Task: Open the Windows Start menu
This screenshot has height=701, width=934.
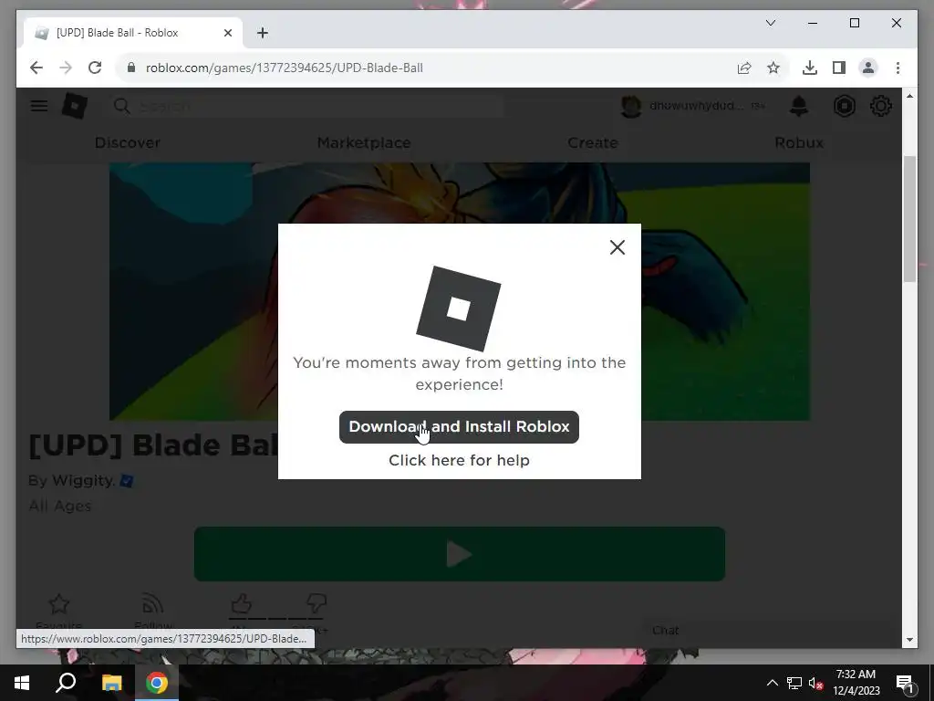Action: point(22,683)
